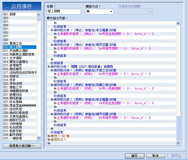Click the event list scrollbar thumb
Image resolution: width=188 pixels, height=160 pixels.
click(38, 19)
